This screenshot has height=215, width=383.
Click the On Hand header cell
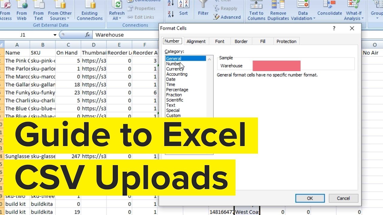coord(68,53)
